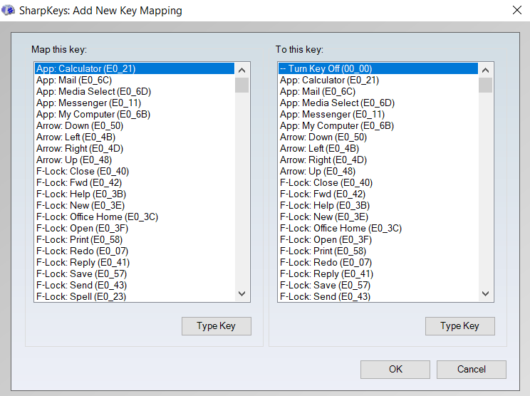Select Turn Key Off (00_00) in the right list
The image size is (530, 396).
[x=325, y=69]
